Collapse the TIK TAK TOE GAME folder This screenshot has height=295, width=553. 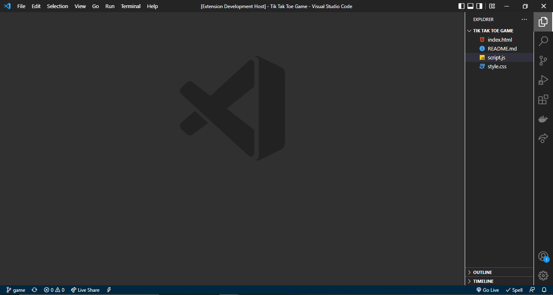[499, 31]
